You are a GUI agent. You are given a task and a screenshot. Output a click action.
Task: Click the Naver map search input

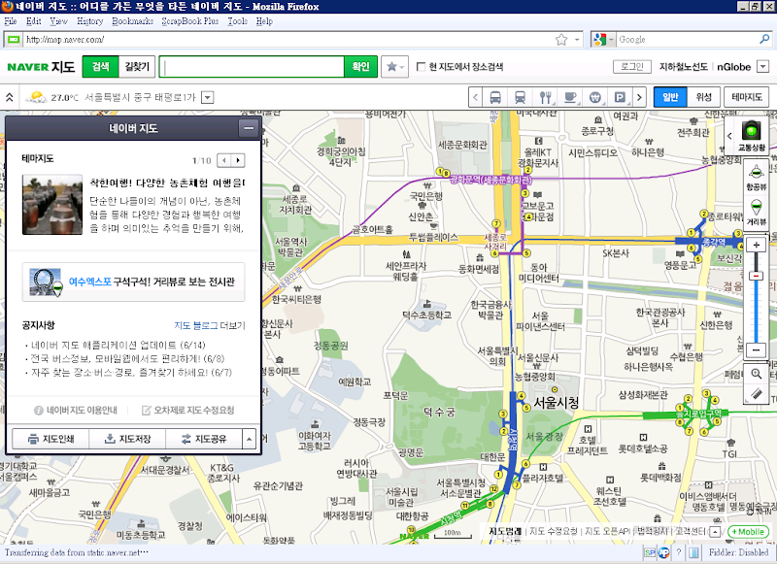253,67
